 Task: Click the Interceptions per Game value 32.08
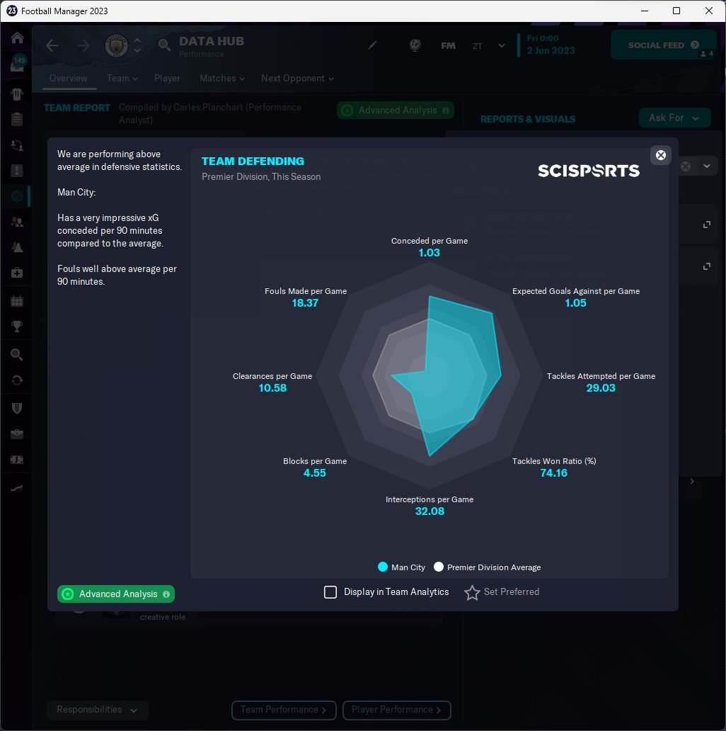point(430,511)
